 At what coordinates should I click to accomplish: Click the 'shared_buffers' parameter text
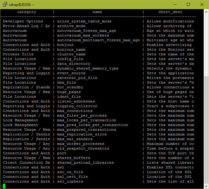[74, 158]
